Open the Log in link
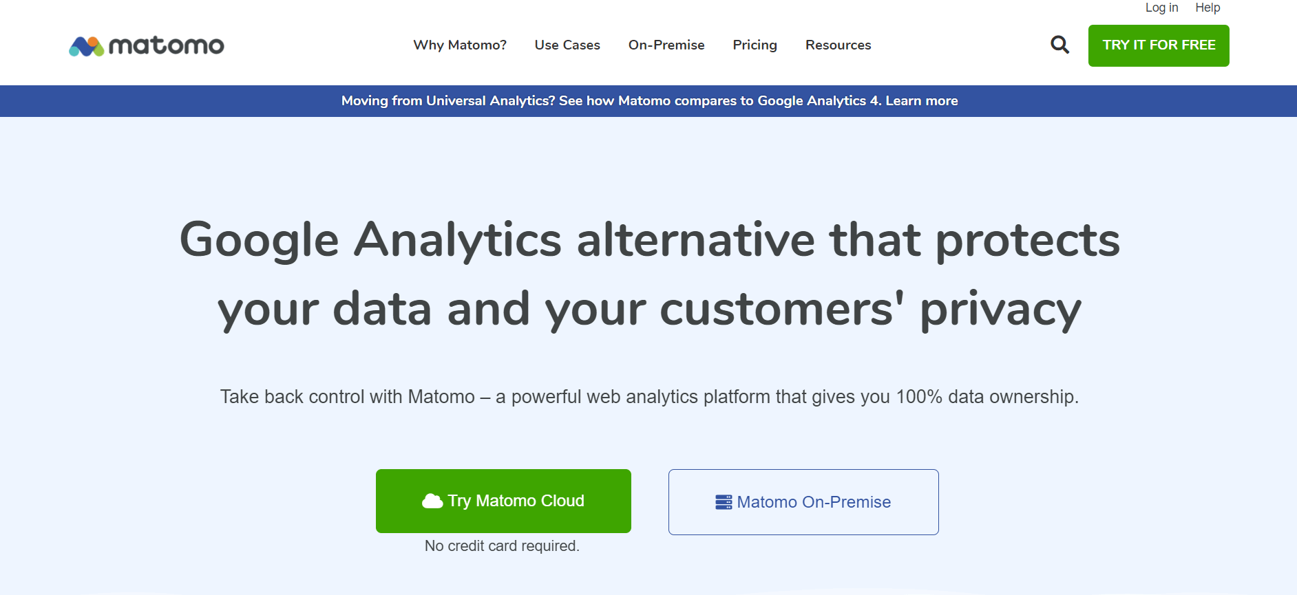Image resolution: width=1297 pixels, height=595 pixels. [1161, 8]
